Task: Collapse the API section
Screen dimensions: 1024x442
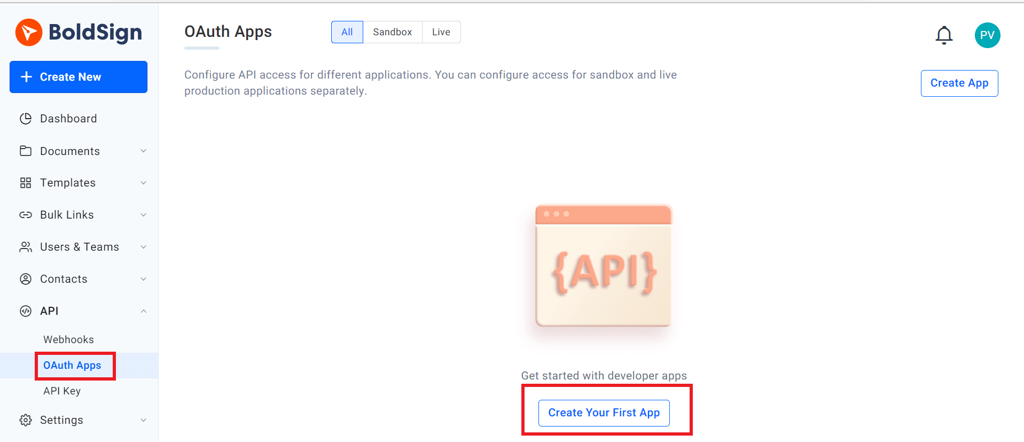Action: [x=143, y=311]
